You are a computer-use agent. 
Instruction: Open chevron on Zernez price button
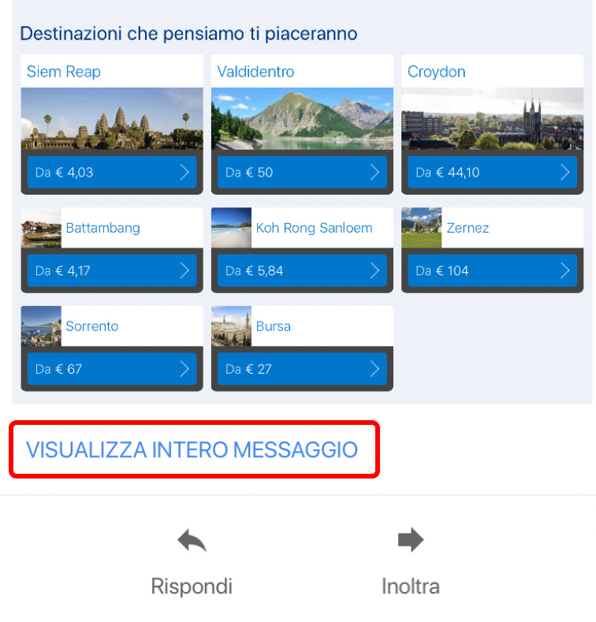tap(565, 270)
